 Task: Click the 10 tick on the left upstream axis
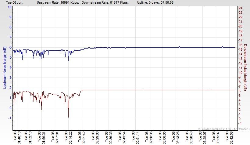[9, 7]
